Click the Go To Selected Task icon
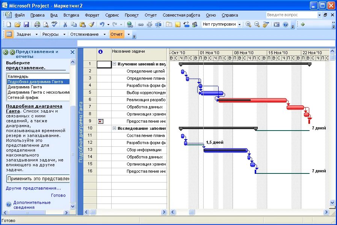The image size is (337, 225). (266, 24)
